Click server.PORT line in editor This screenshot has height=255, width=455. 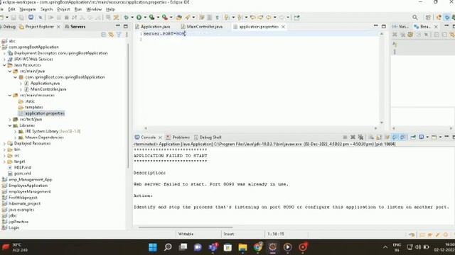[x=164, y=34]
